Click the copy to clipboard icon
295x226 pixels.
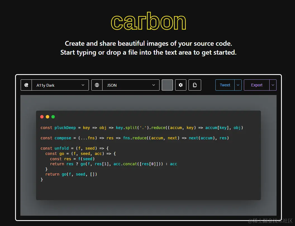(x=195, y=85)
